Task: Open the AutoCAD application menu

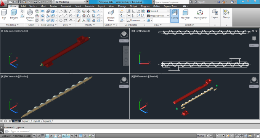Action: (3, 3)
